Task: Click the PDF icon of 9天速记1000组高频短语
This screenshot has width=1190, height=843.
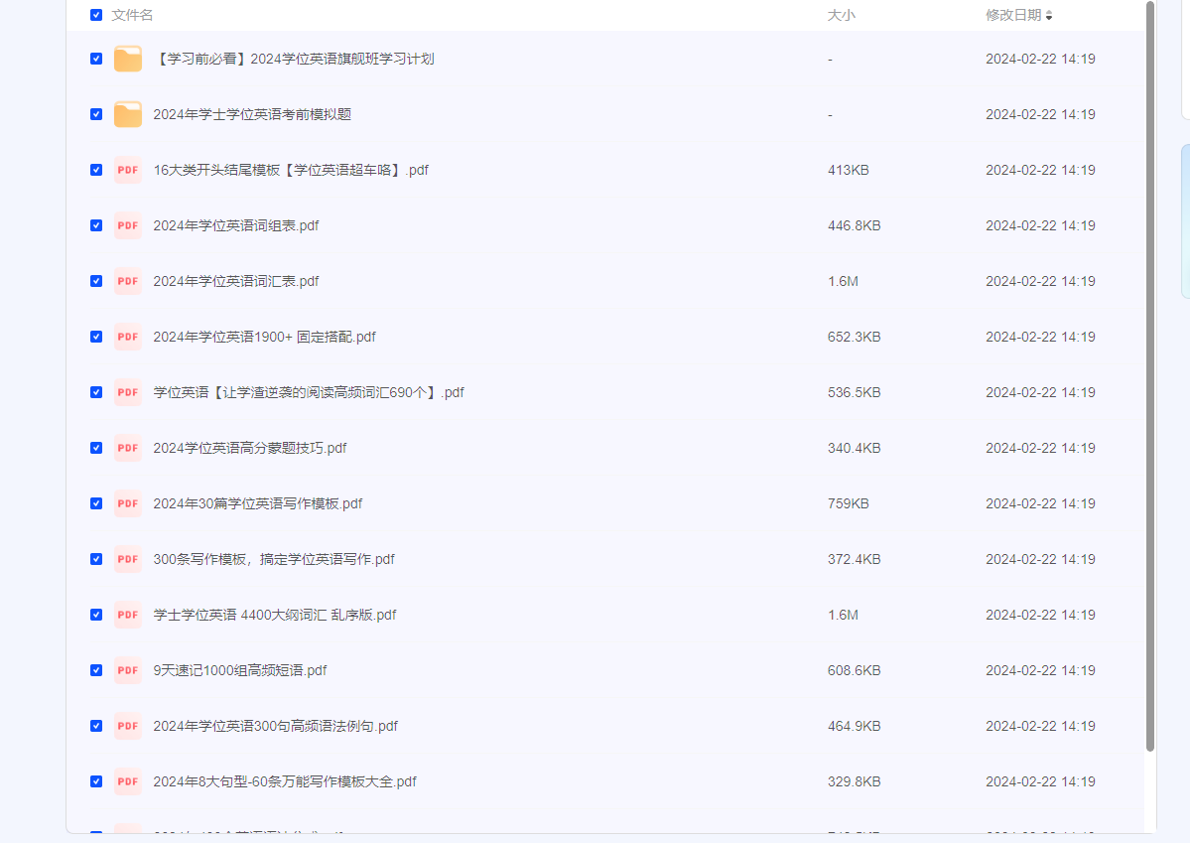Action: [128, 670]
